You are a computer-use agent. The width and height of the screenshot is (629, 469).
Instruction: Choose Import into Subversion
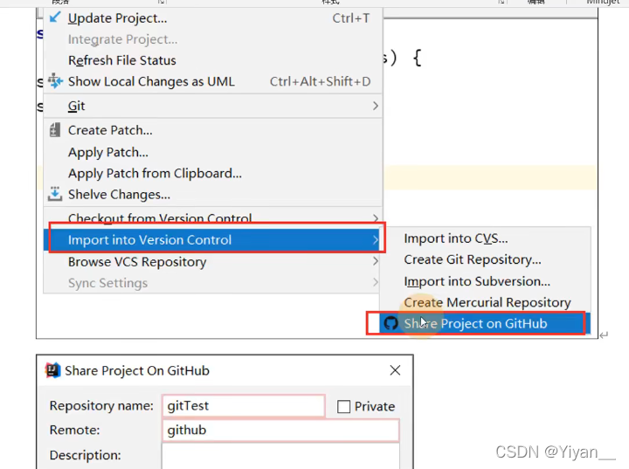(485, 281)
